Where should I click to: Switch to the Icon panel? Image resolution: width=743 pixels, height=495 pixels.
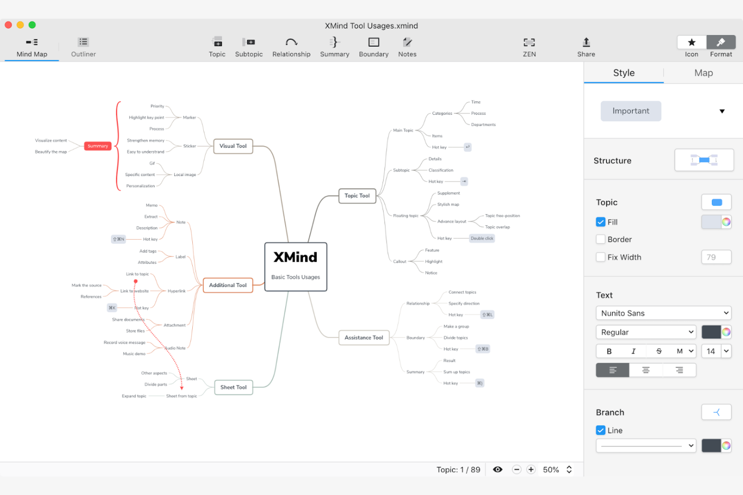click(x=691, y=46)
